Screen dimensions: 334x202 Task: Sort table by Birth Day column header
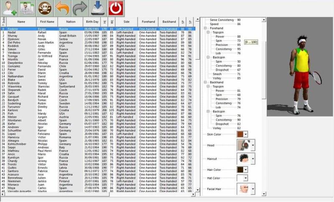pyautogui.click(x=92, y=22)
